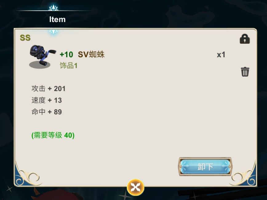The width and height of the screenshot is (267, 200).
Task: Click the SS rarity grade label
Action: [x=25, y=38]
